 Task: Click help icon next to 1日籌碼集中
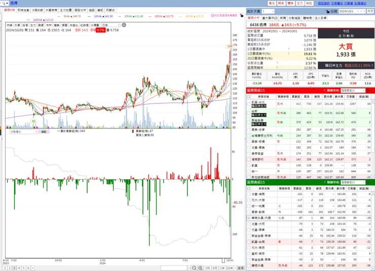289,49
